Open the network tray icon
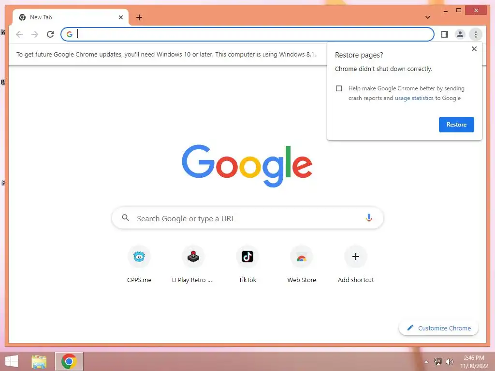The width and height of the screenshot is (495, 371). (x=438, y=361)
